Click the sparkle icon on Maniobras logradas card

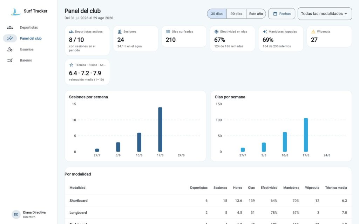(x=265, y=31)
